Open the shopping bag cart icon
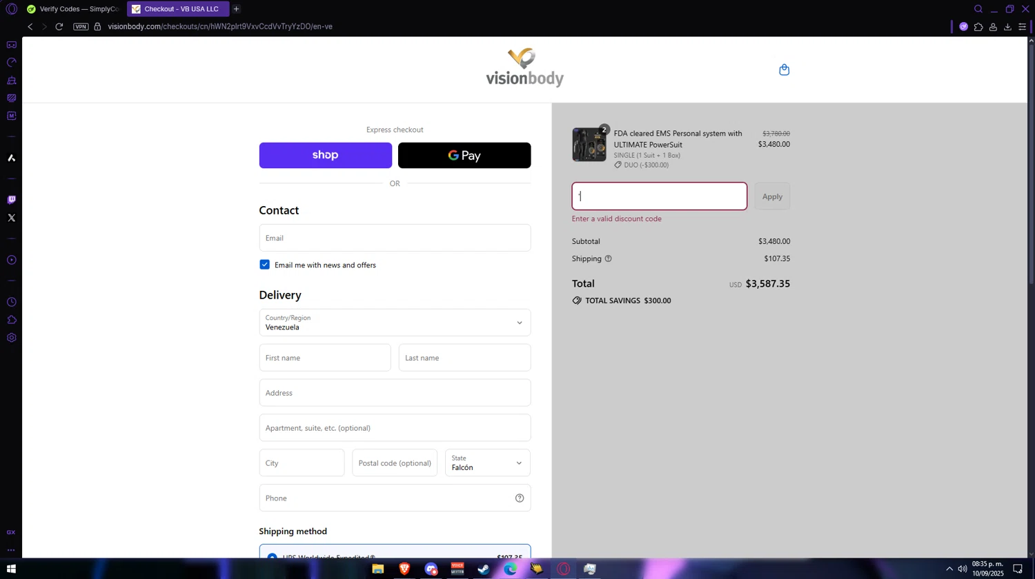Image resolution: width=1035 pixels, height=579 pixels. pyautogui.click(x=784, y=70)
